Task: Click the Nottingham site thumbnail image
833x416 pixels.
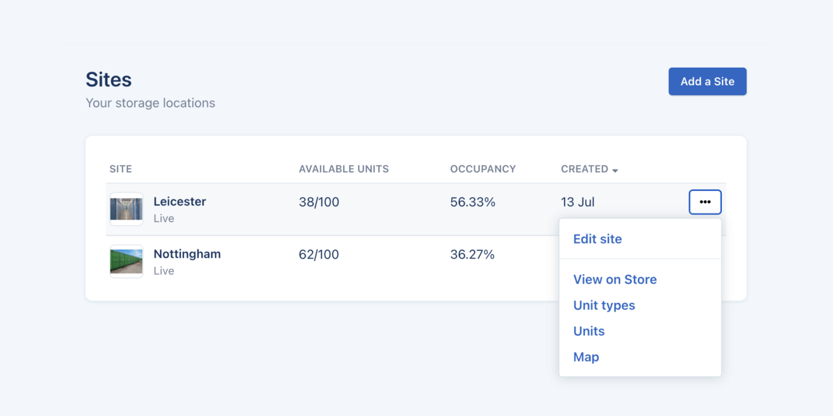Action: coord(126,261)
